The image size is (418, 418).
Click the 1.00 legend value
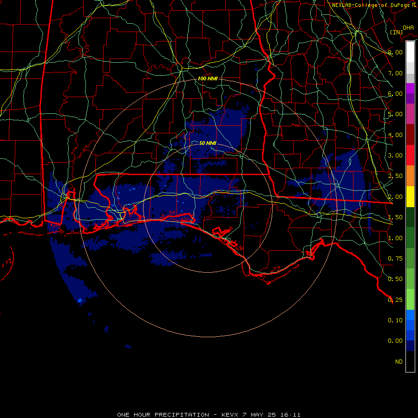click(395, 238)
